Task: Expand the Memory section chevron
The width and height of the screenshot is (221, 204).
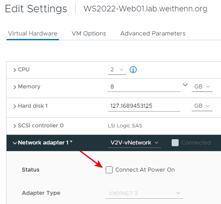Action: coord(14,87)
